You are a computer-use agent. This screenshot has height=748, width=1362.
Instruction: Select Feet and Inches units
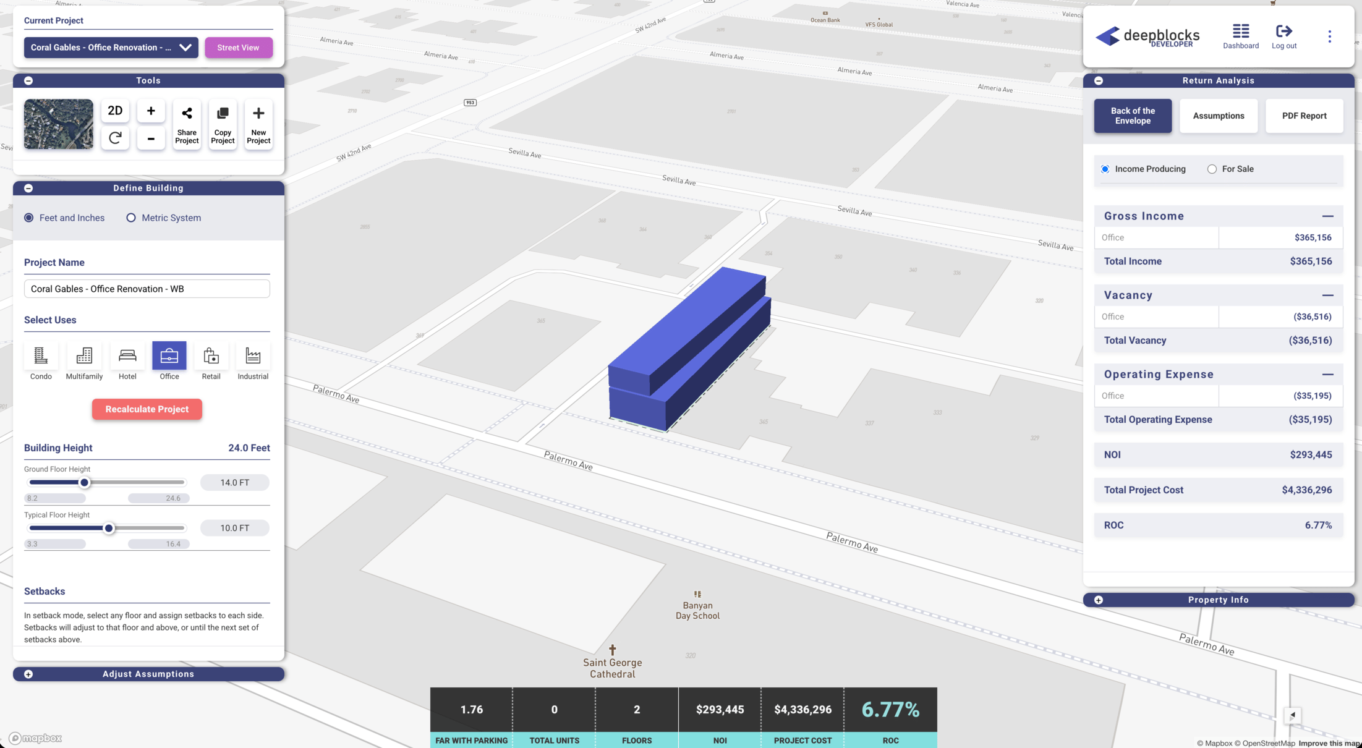(x=29, y=218)
